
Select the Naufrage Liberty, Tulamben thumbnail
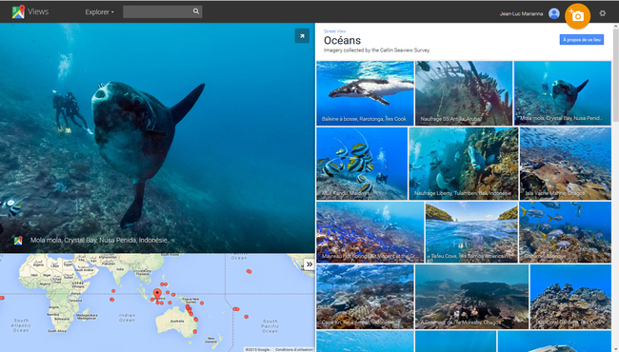[x=464, y=164]
